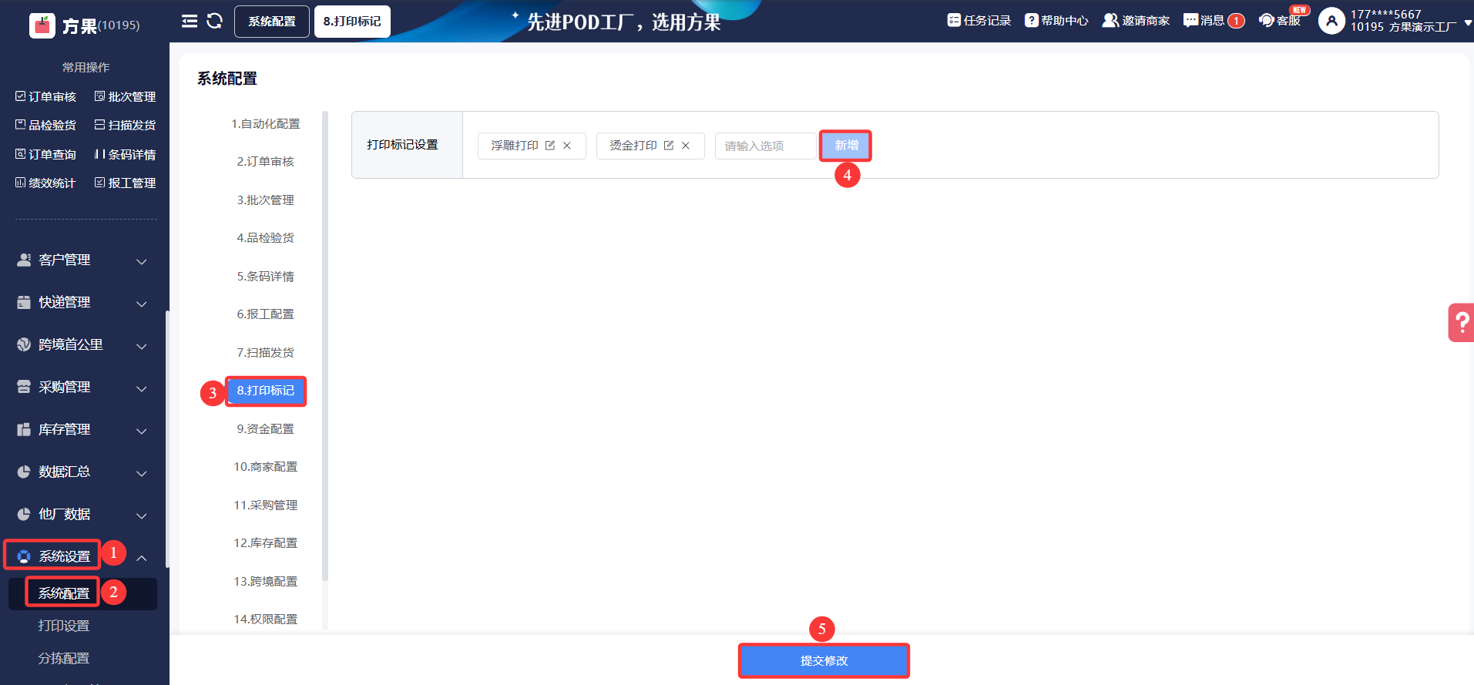Image resolution: width=1474 pixels, height=685 pixels.
Task: Select 4.品检验货 section
Action: click(265, 238)
